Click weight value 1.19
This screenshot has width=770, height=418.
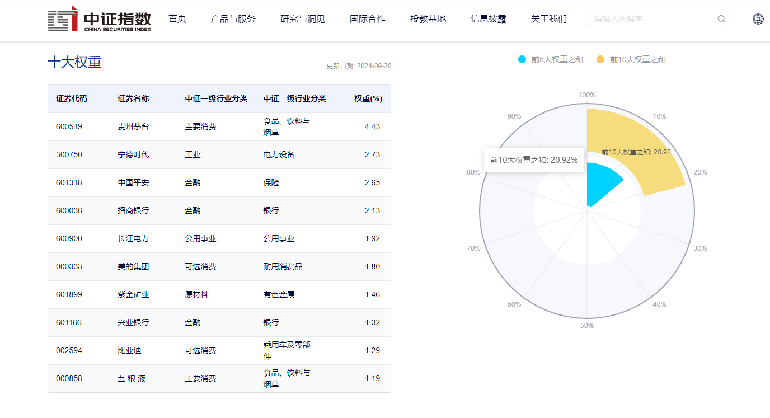tap(372, 378)
